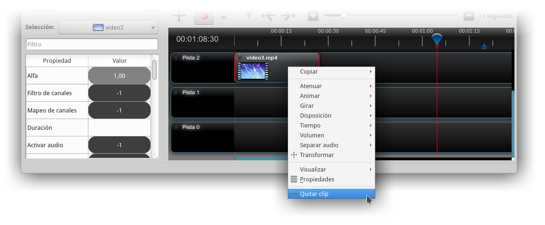The width and height of the screenshot is (545, 225).
Task: Jump to previous marker arrow
Action: 269,15
